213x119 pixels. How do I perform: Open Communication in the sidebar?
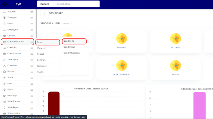point(15,42)
